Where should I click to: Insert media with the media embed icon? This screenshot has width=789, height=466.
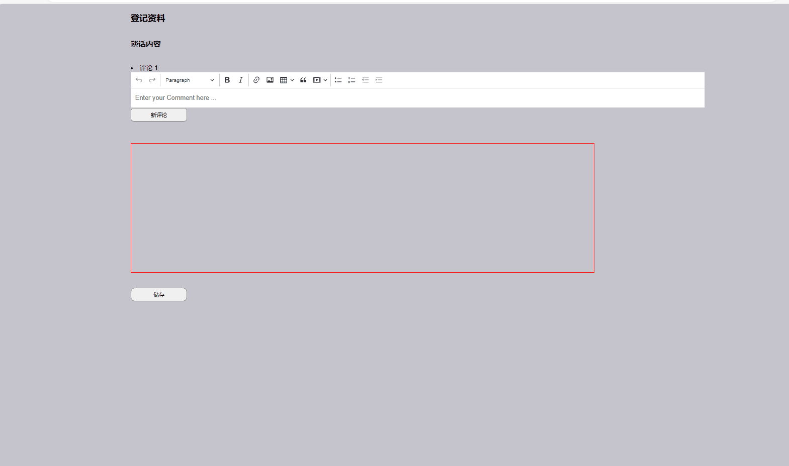pos(317,80)
